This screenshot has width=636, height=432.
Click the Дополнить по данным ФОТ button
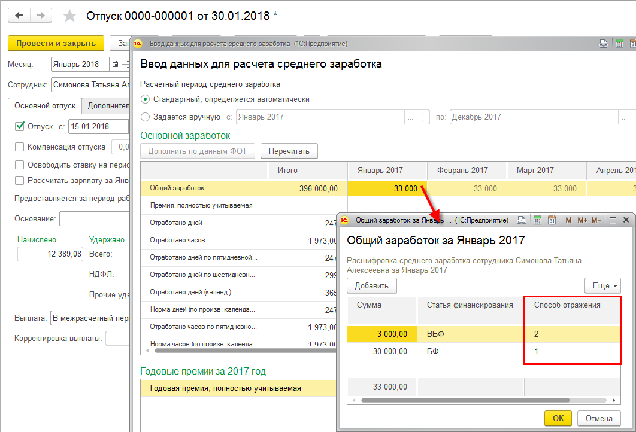(x=198, y=151)
